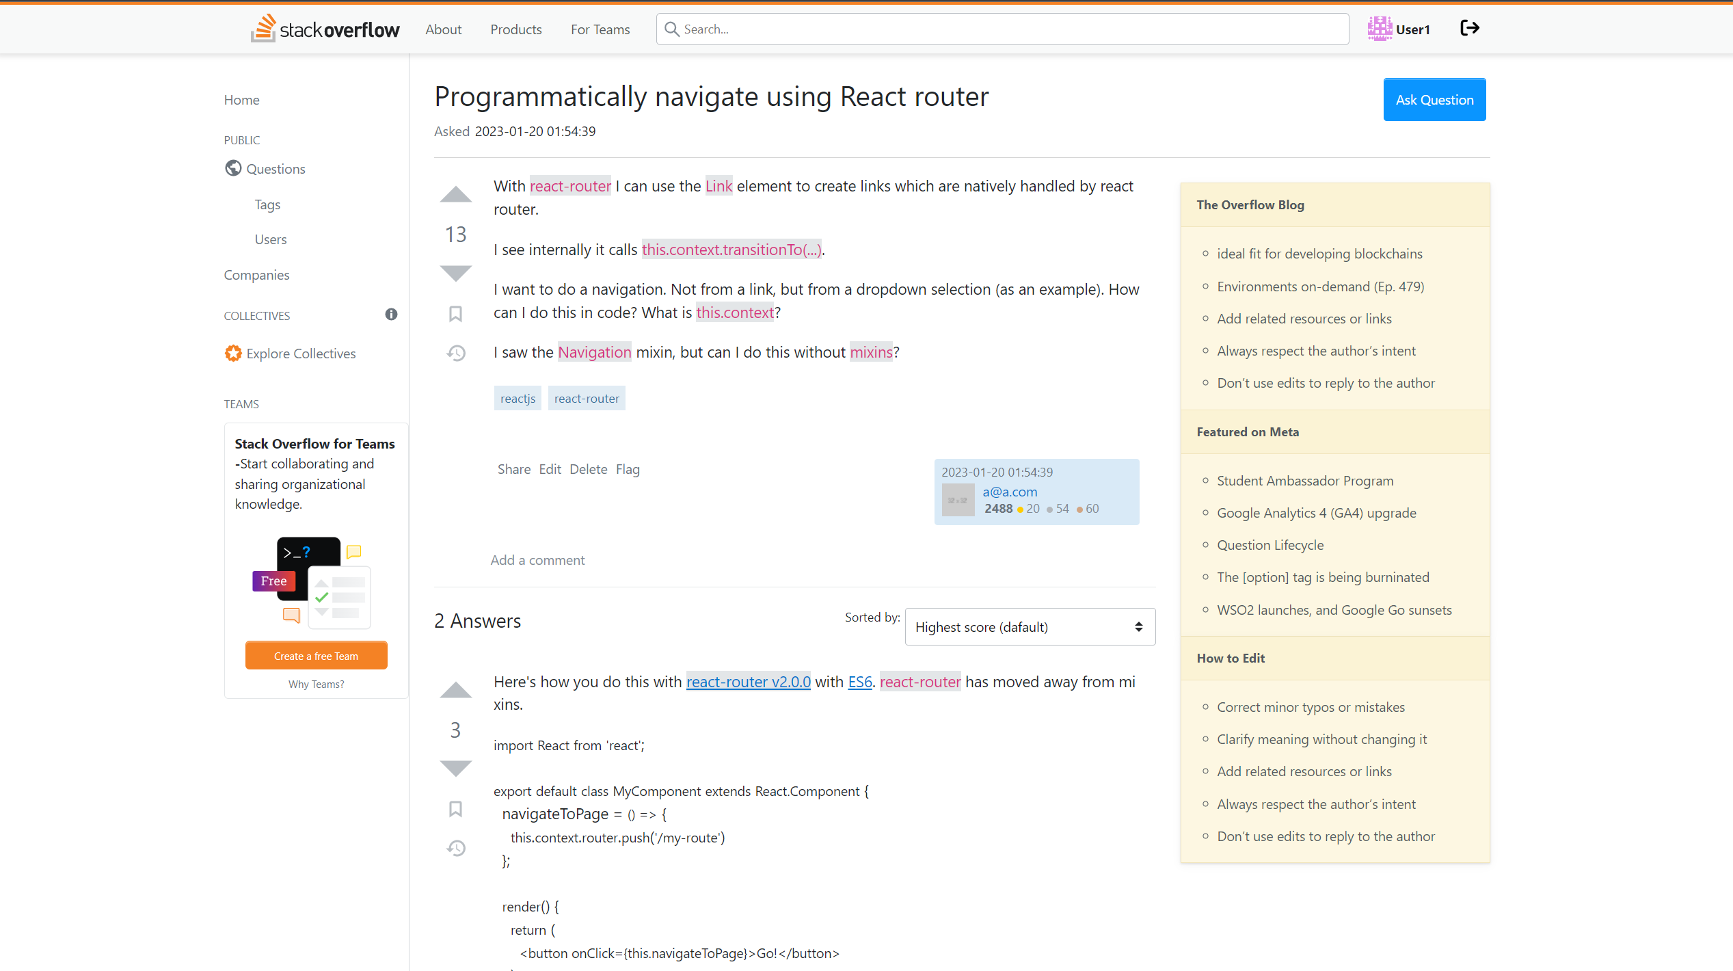View the question's revision history via clock icon
The image size is (1733, 971).
(455, 353)
